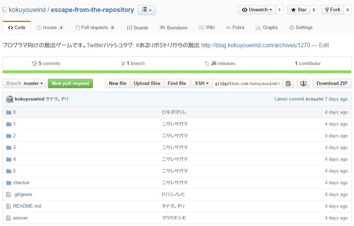Open the Wiki tab
The image size is (354, 226).
(206, 27)
